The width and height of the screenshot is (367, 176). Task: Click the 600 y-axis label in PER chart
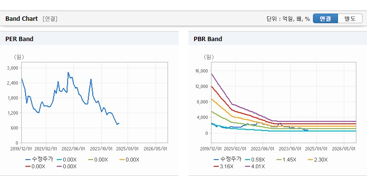pyautogui.click(x=15, y=128)
